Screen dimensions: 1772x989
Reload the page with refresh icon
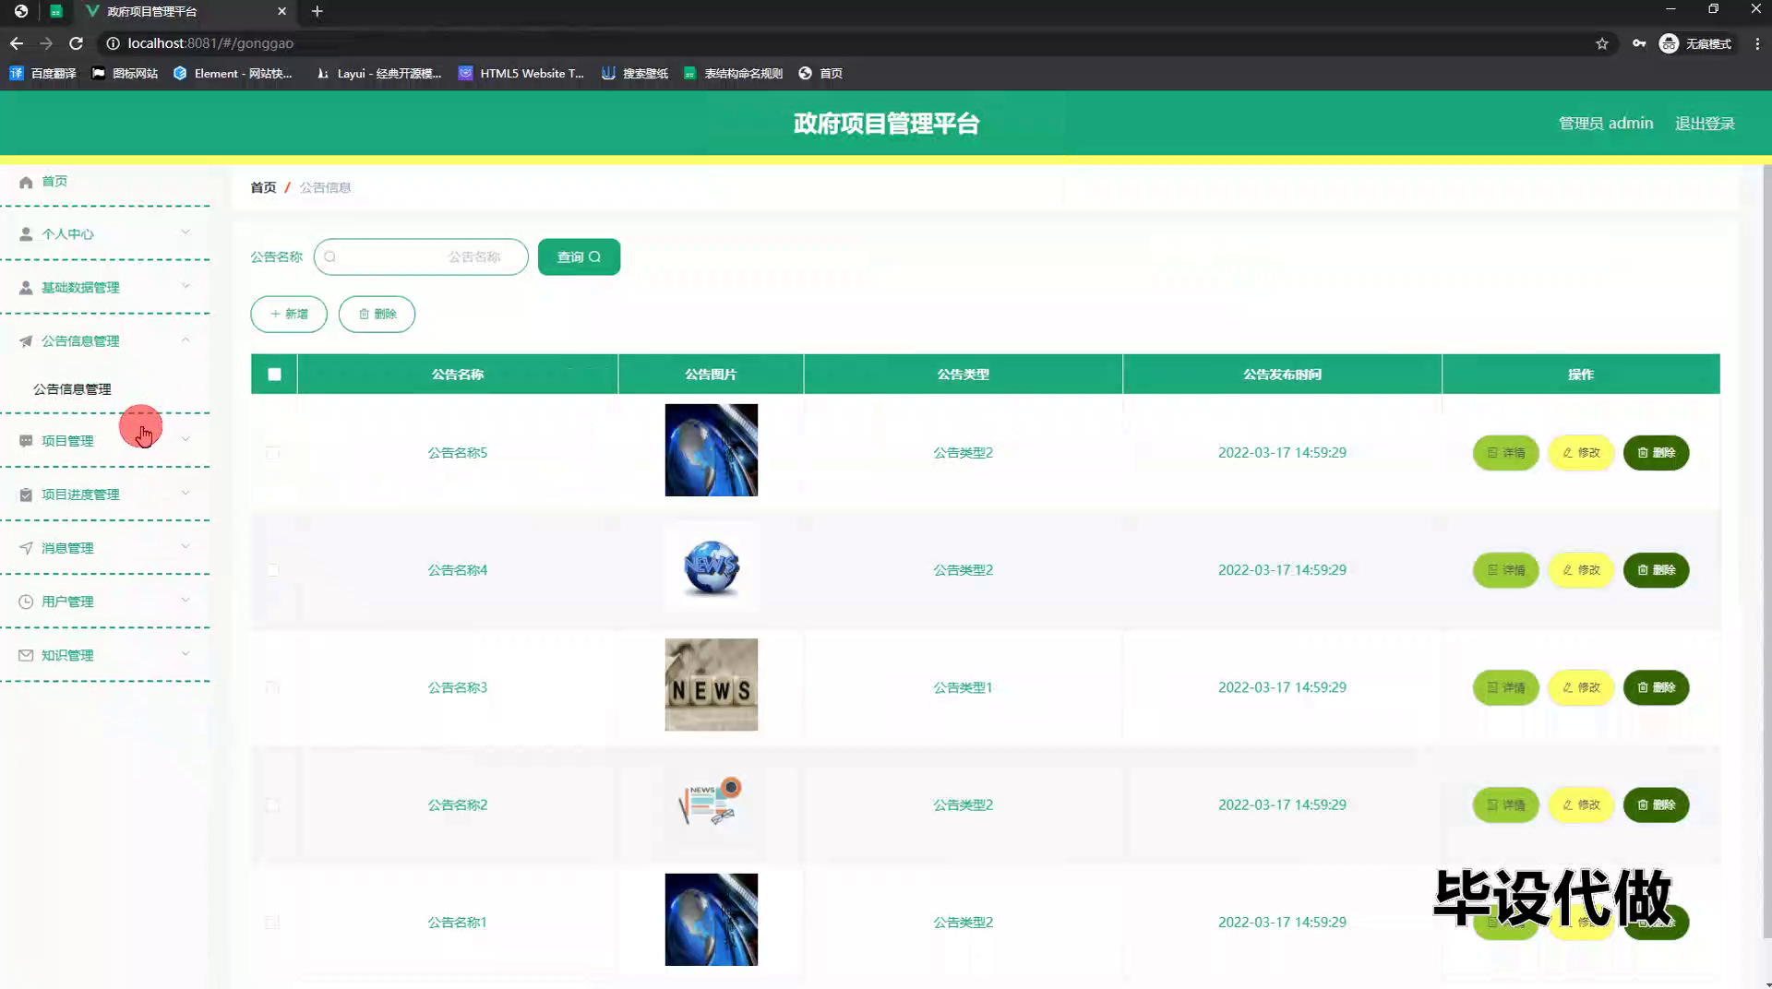coord(77,43)
